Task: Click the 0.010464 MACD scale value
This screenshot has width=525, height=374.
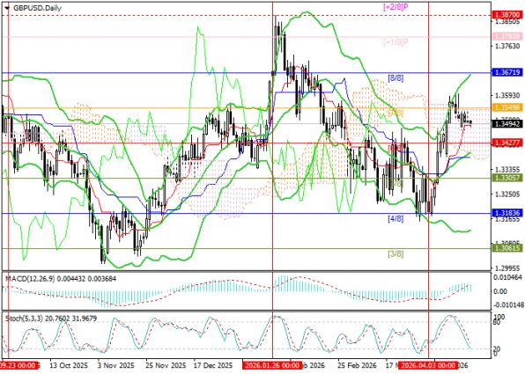Action: pyautogui.click(x=507, y=277)
